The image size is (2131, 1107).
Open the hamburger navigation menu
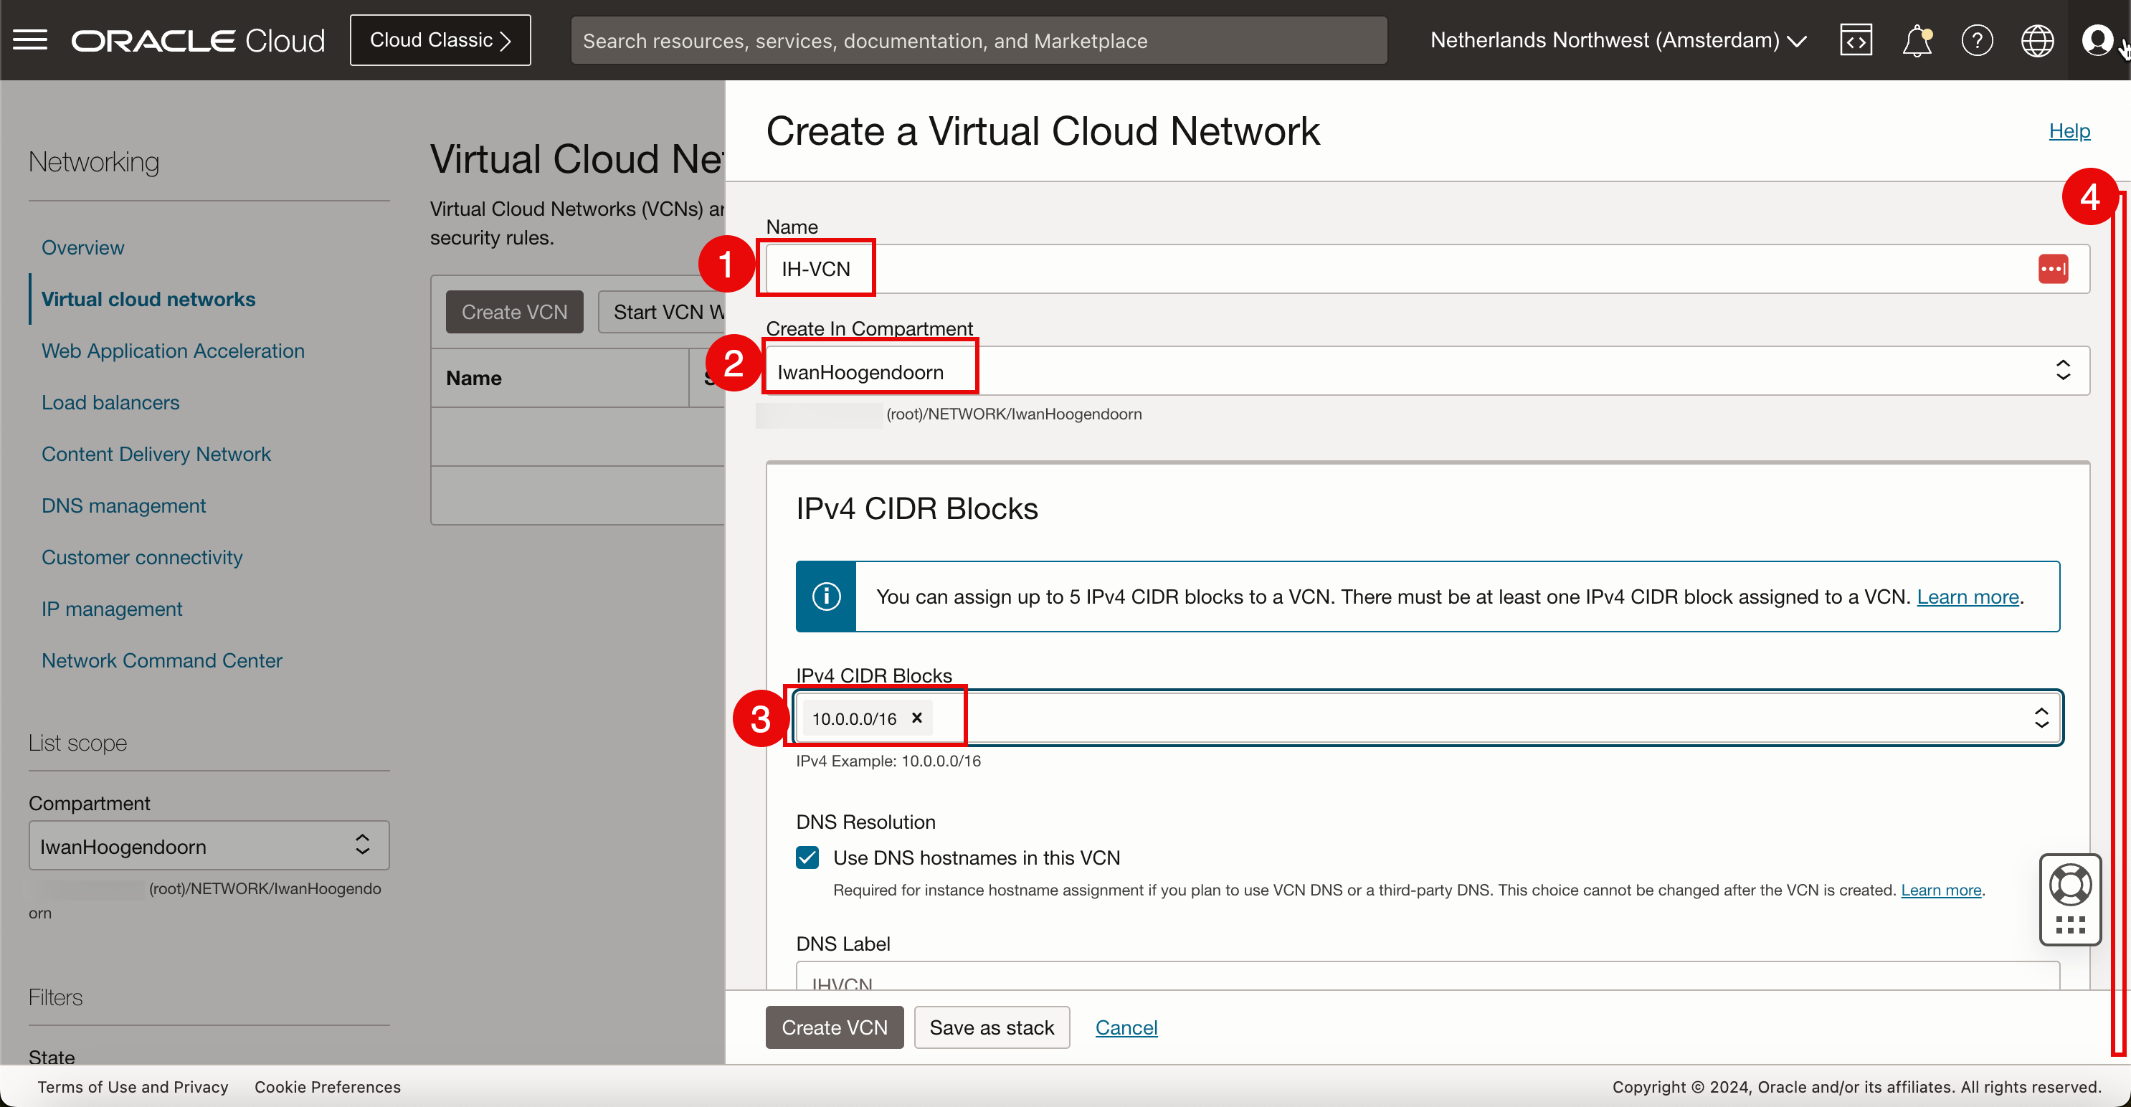31,39
